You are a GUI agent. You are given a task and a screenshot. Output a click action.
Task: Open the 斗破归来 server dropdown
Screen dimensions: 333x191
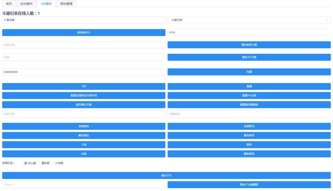pos(249,20)
